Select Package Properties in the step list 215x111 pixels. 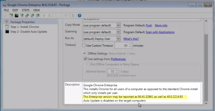click(30, 22)
